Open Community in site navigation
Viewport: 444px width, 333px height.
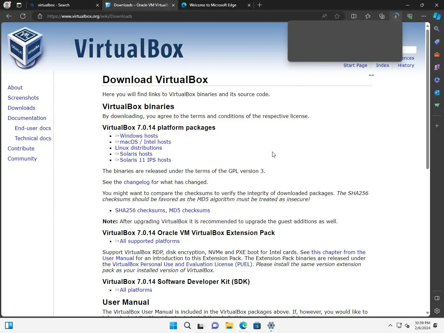22,159
